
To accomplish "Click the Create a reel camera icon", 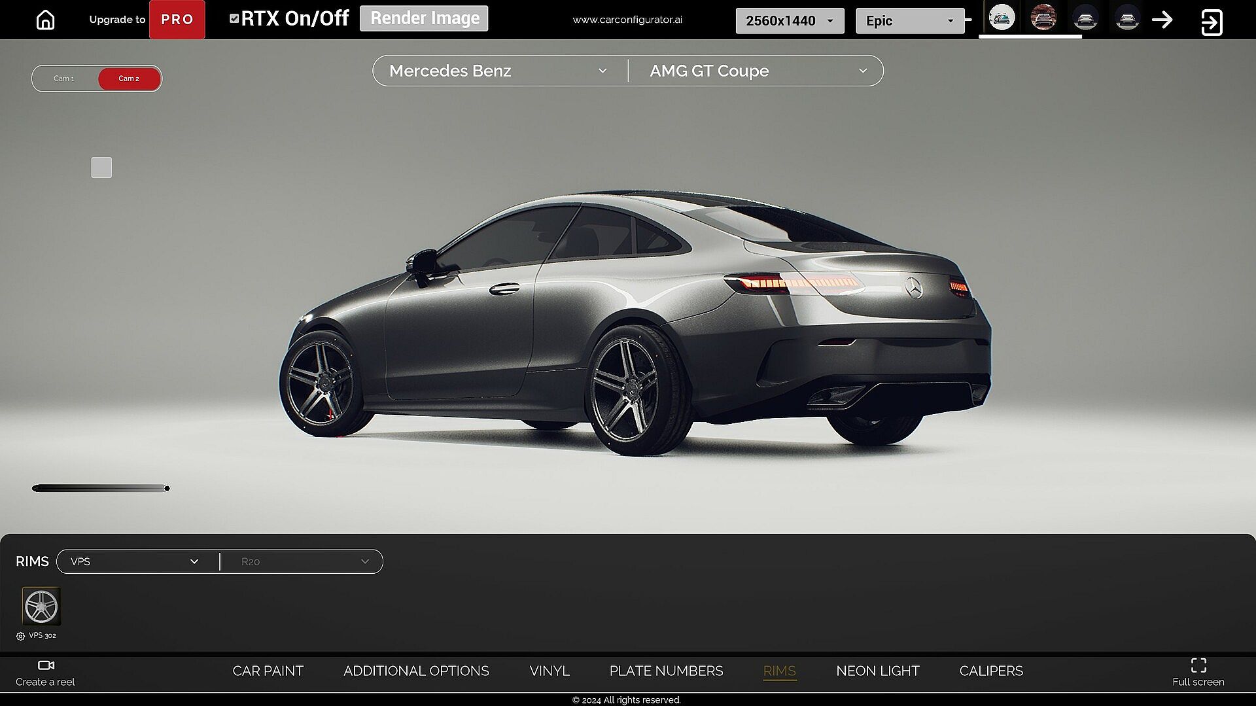I will point(46,665).
